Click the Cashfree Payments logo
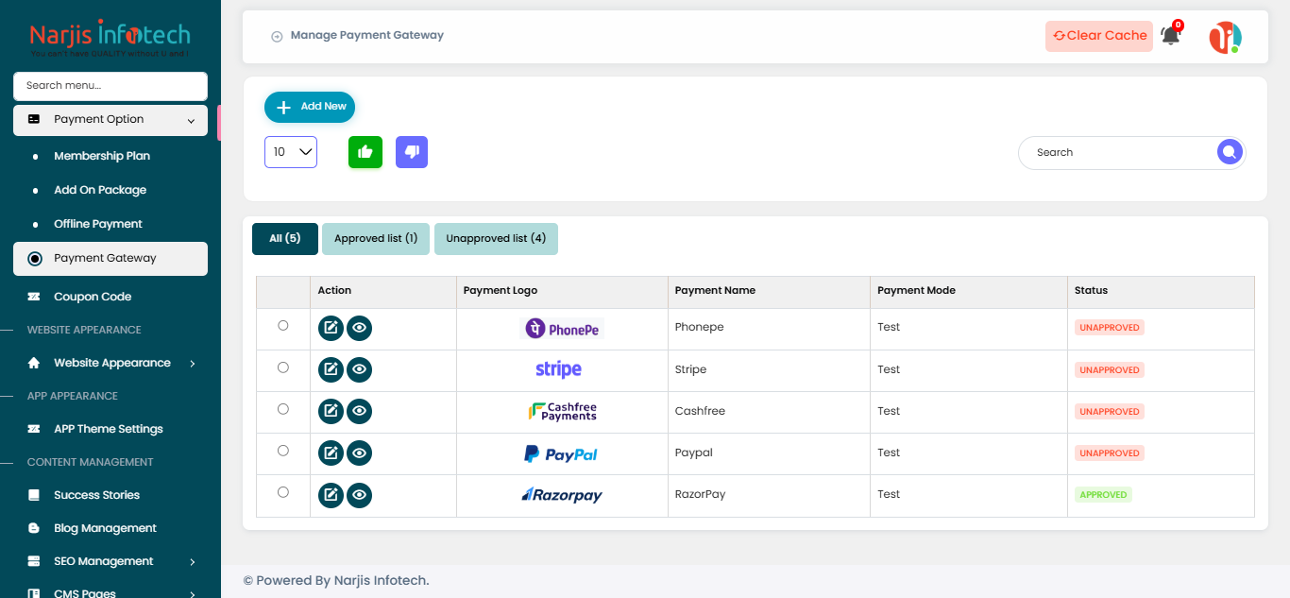1290x598 pixels. pos(563,411)
